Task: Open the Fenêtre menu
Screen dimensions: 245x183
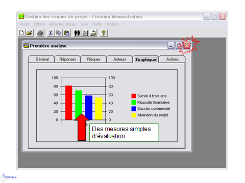Action: tap(112, 24)
